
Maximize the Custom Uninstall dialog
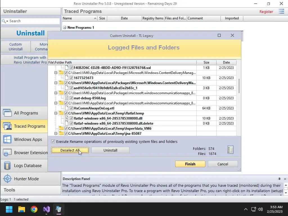click(x=219, y=35)
